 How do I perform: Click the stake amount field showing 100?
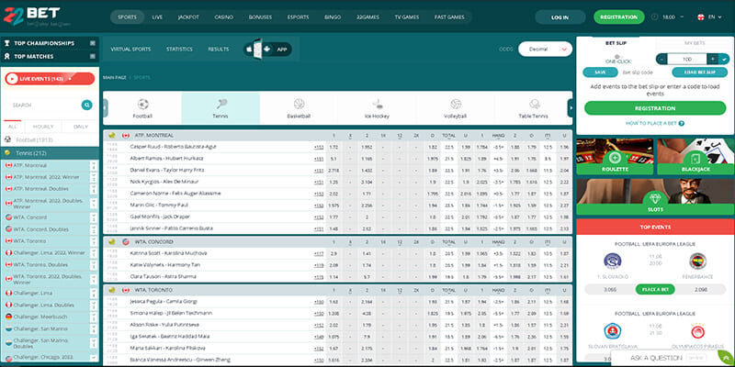coord(687,59)
